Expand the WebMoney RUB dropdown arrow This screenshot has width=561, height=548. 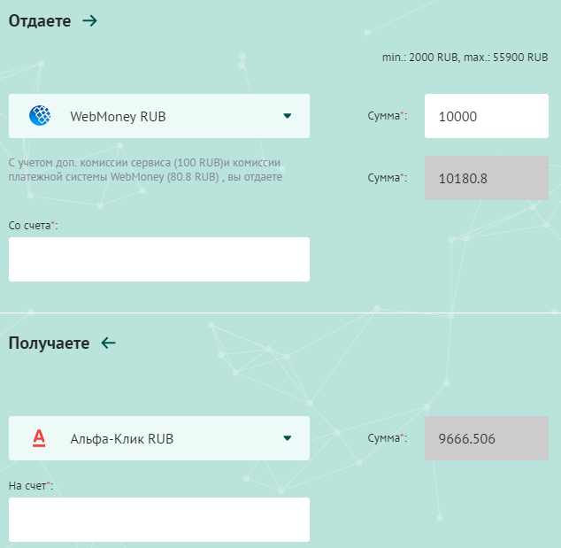pyautogui.click(x=287, y=116)
